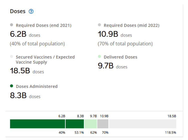Viewport: 188px width, 140px height.
Task: Click the help icon next to Doses
Action: [31, 11]
